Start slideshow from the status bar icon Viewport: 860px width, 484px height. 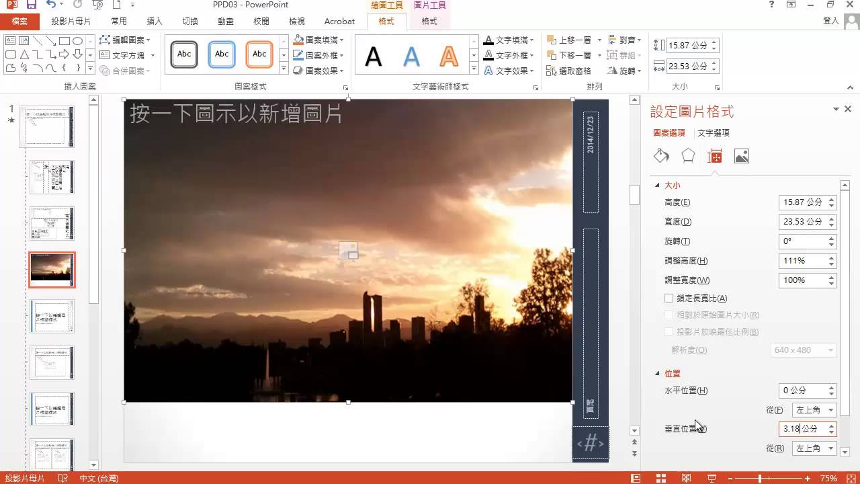pyautogui.click(x=712, y=478)
